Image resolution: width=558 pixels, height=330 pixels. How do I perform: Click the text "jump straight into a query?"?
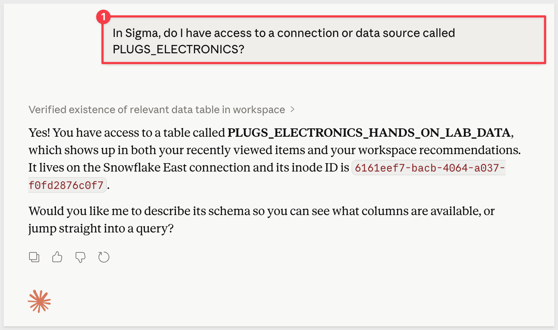[101, 228]
